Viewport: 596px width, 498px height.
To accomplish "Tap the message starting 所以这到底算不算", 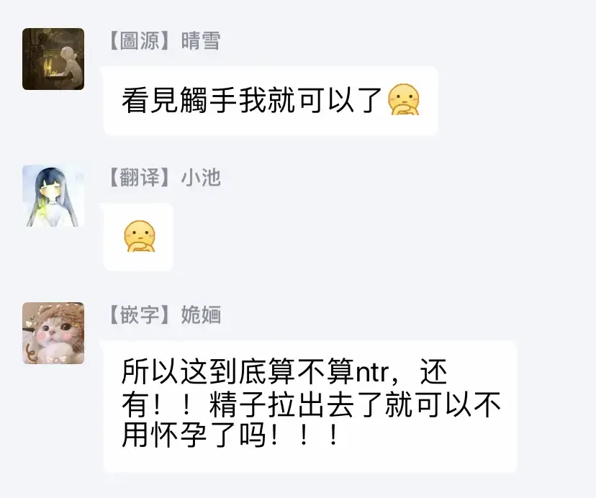I will (310, 407).
